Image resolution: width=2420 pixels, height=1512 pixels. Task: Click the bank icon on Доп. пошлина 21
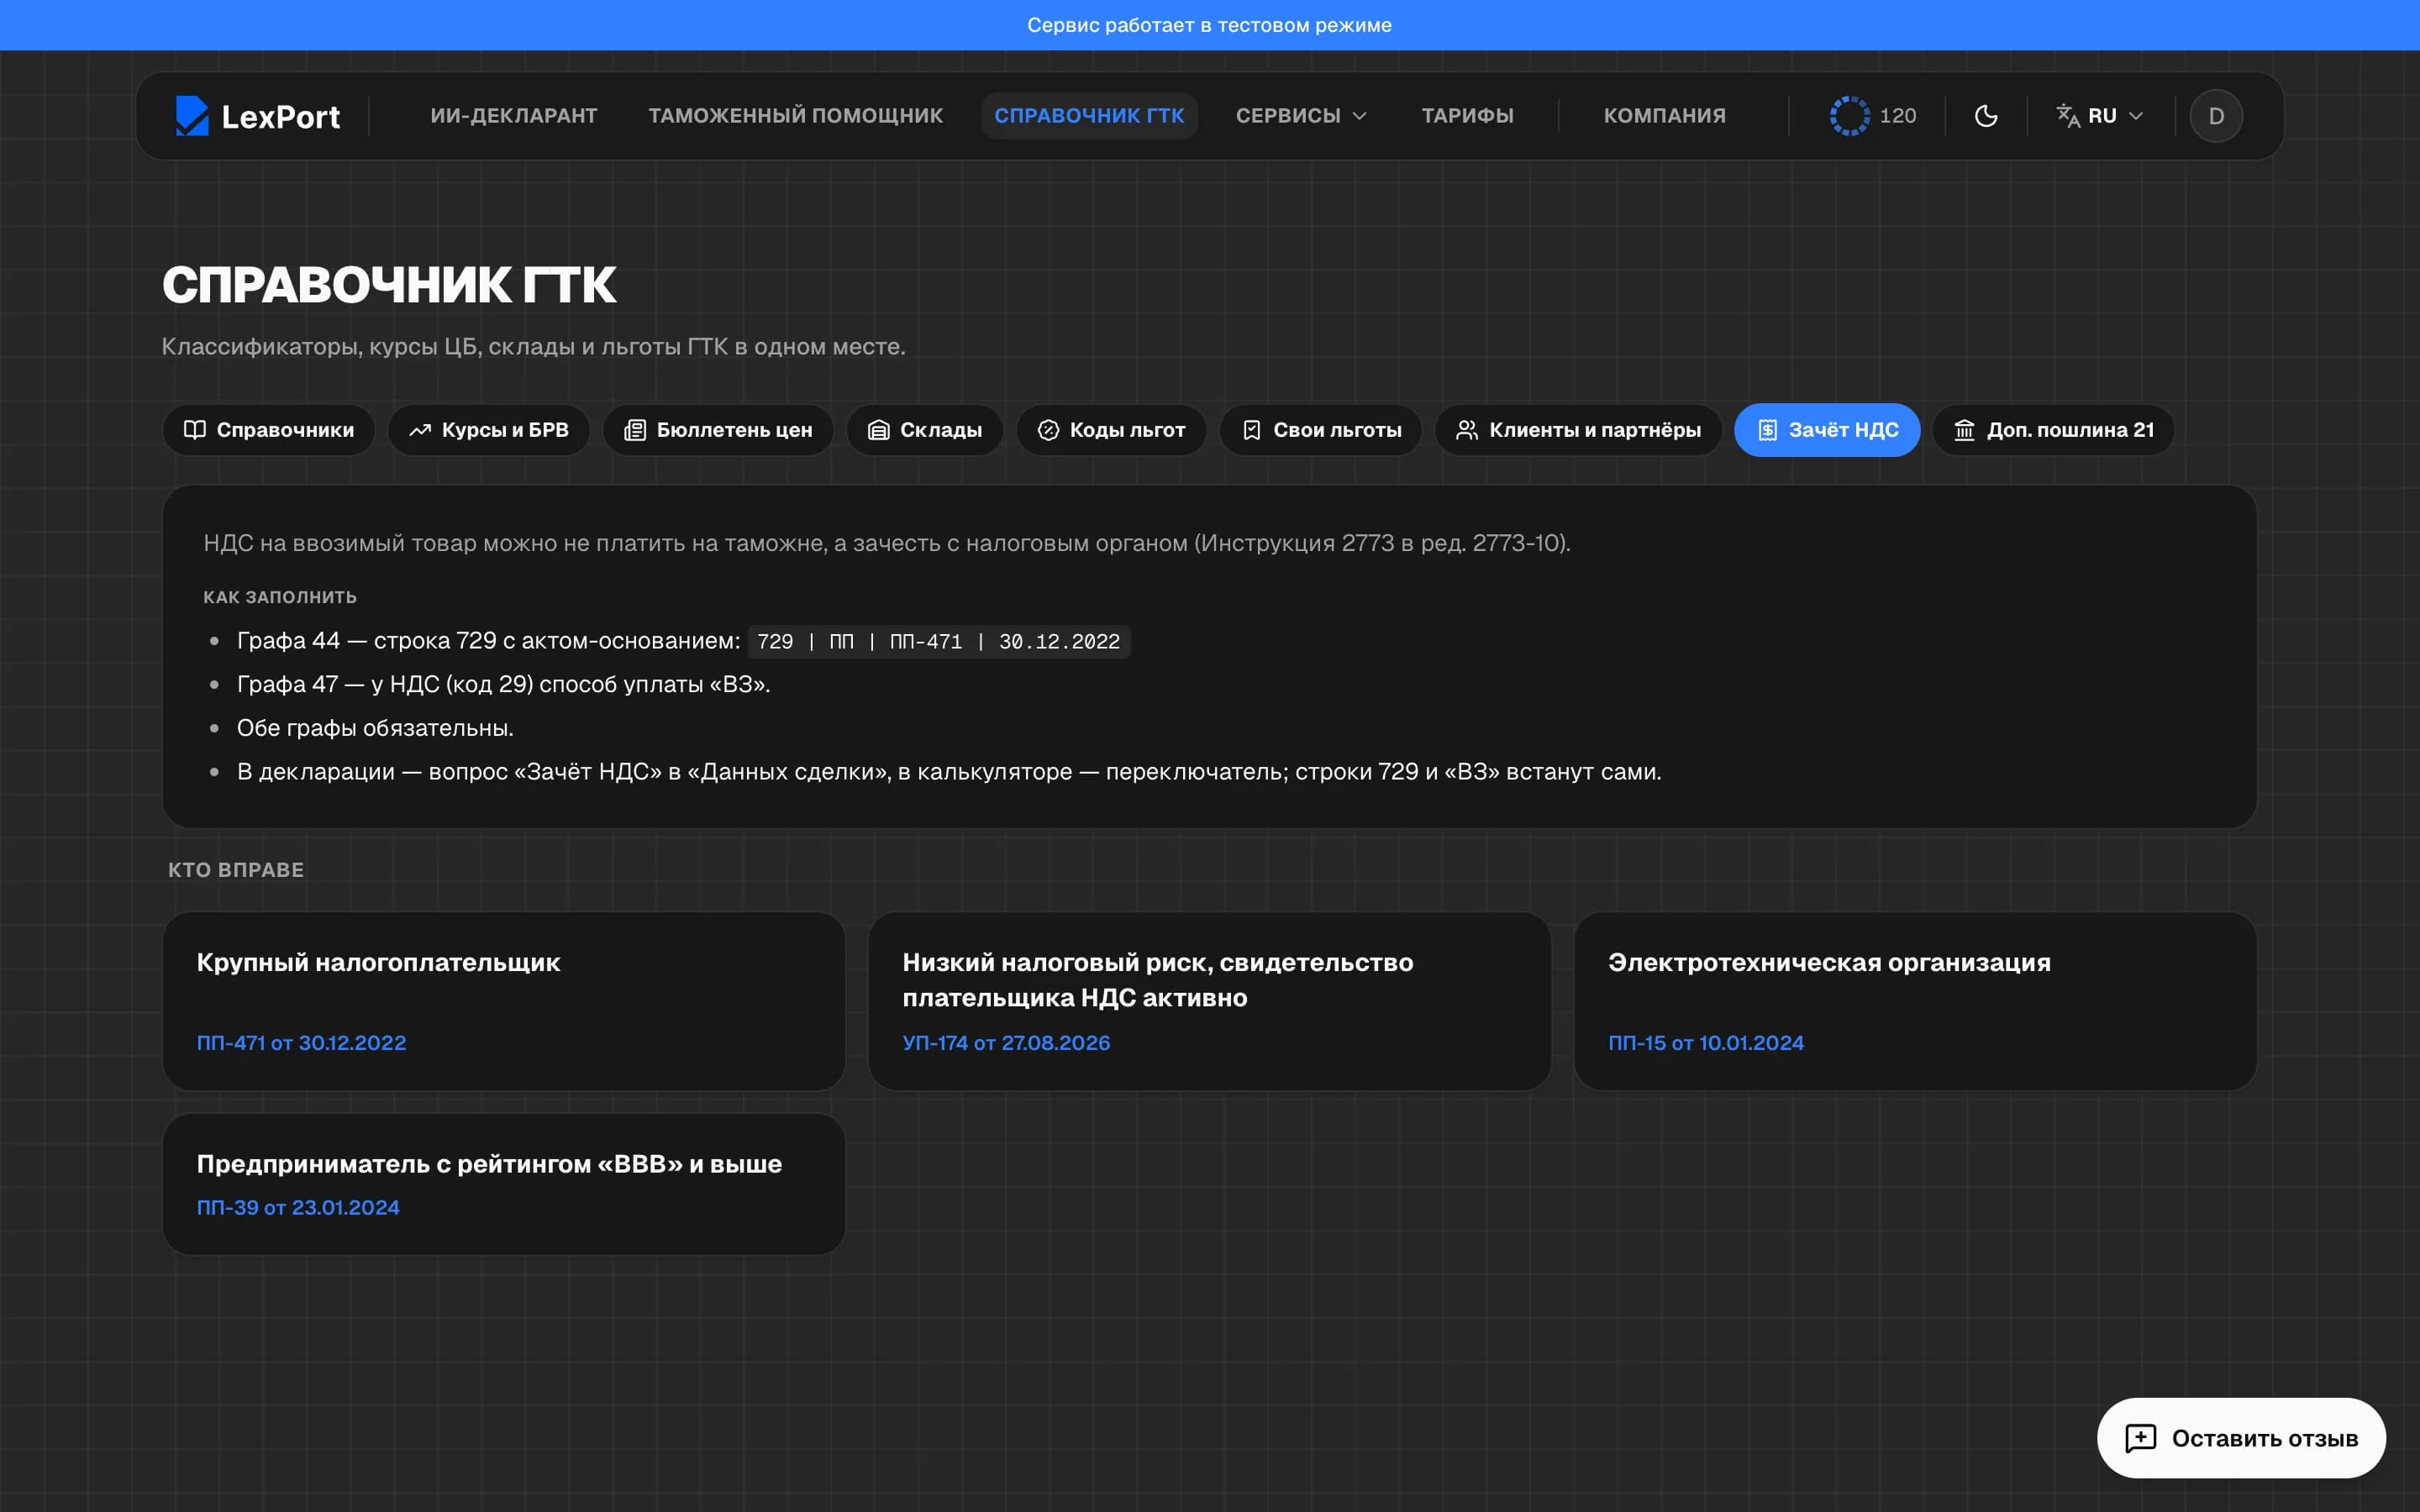[1964, 430]
